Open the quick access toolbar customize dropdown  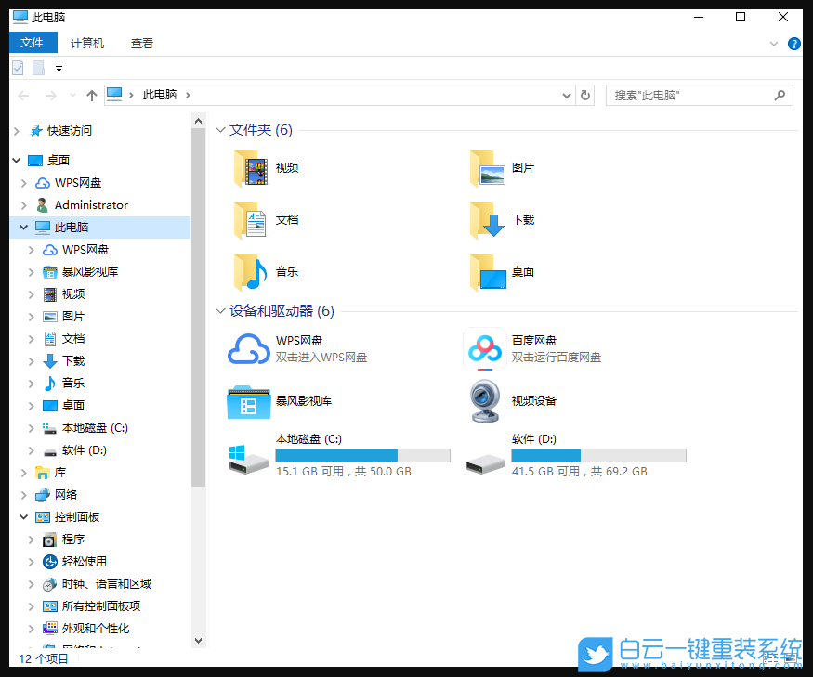pos(58,68)
